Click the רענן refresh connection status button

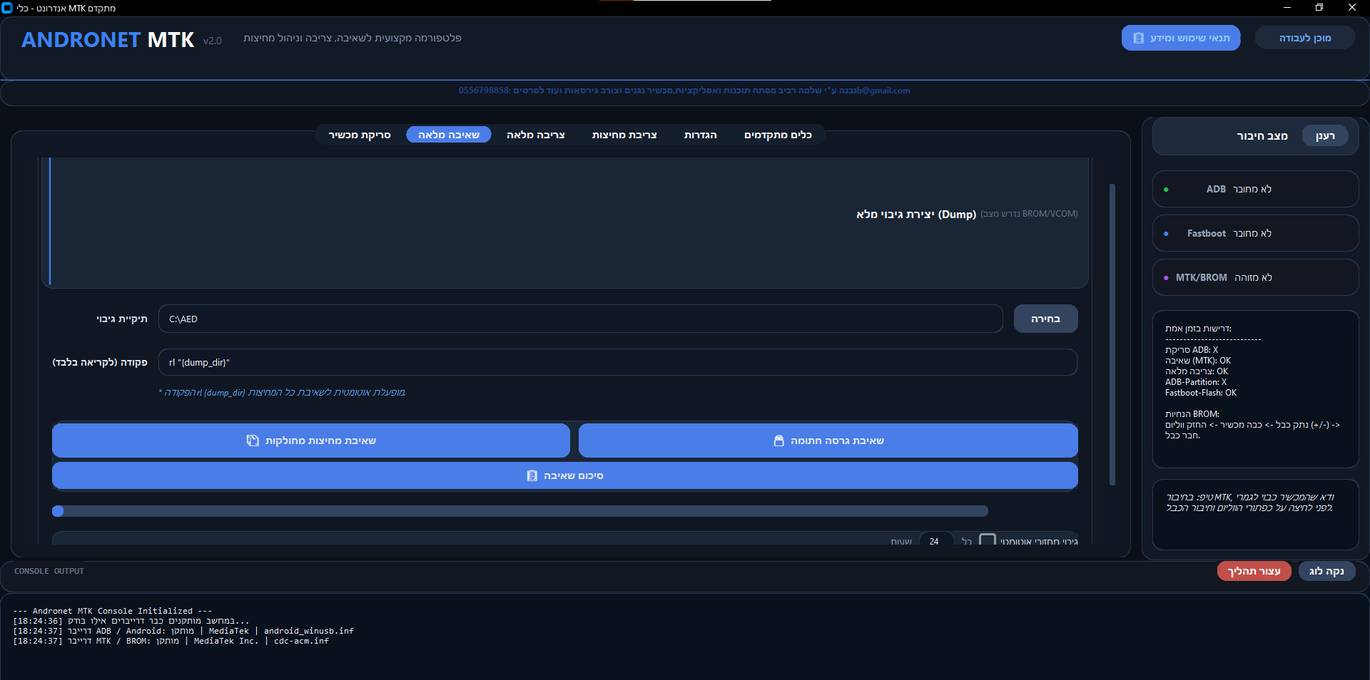coord(1324,136)
